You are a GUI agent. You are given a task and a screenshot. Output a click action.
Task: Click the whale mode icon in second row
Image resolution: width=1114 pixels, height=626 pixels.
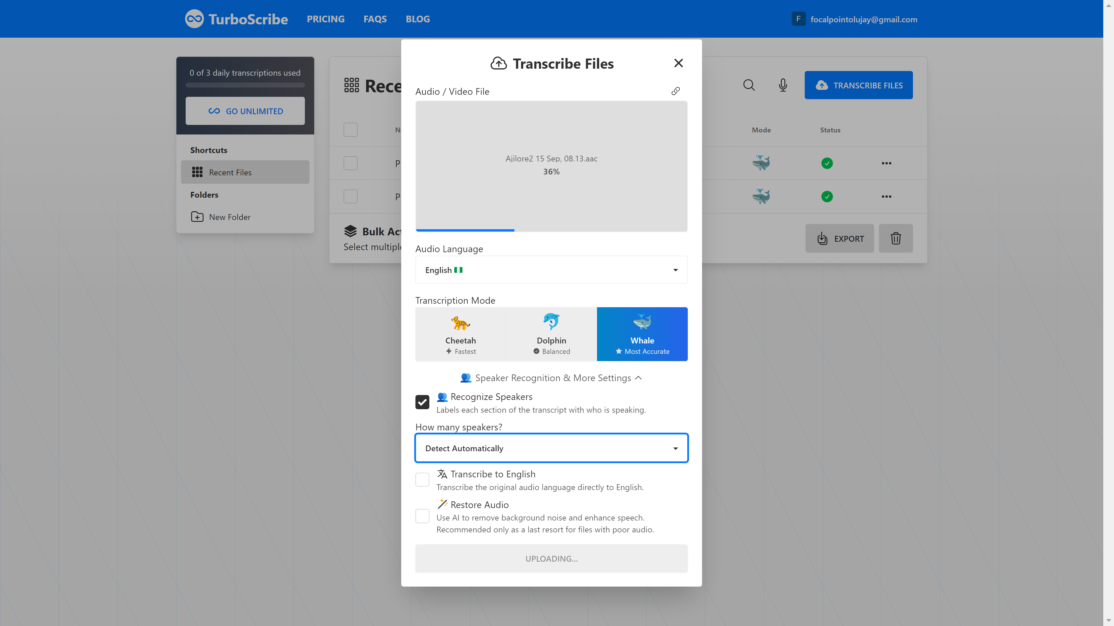tap(761, 196)
